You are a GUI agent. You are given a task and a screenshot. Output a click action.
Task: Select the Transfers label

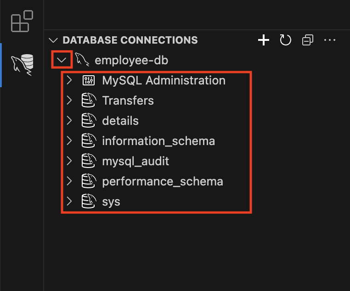coord(128,101)
